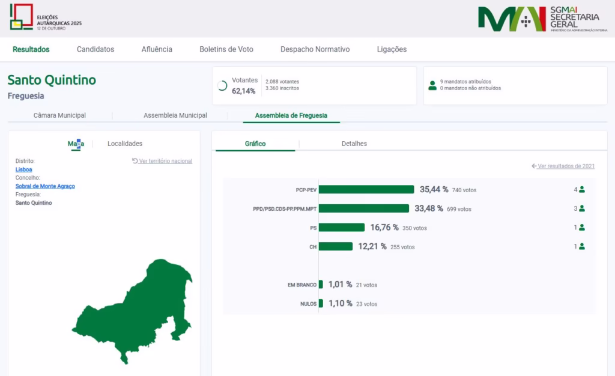Click the CH mandate person icon

click(581, 246)
